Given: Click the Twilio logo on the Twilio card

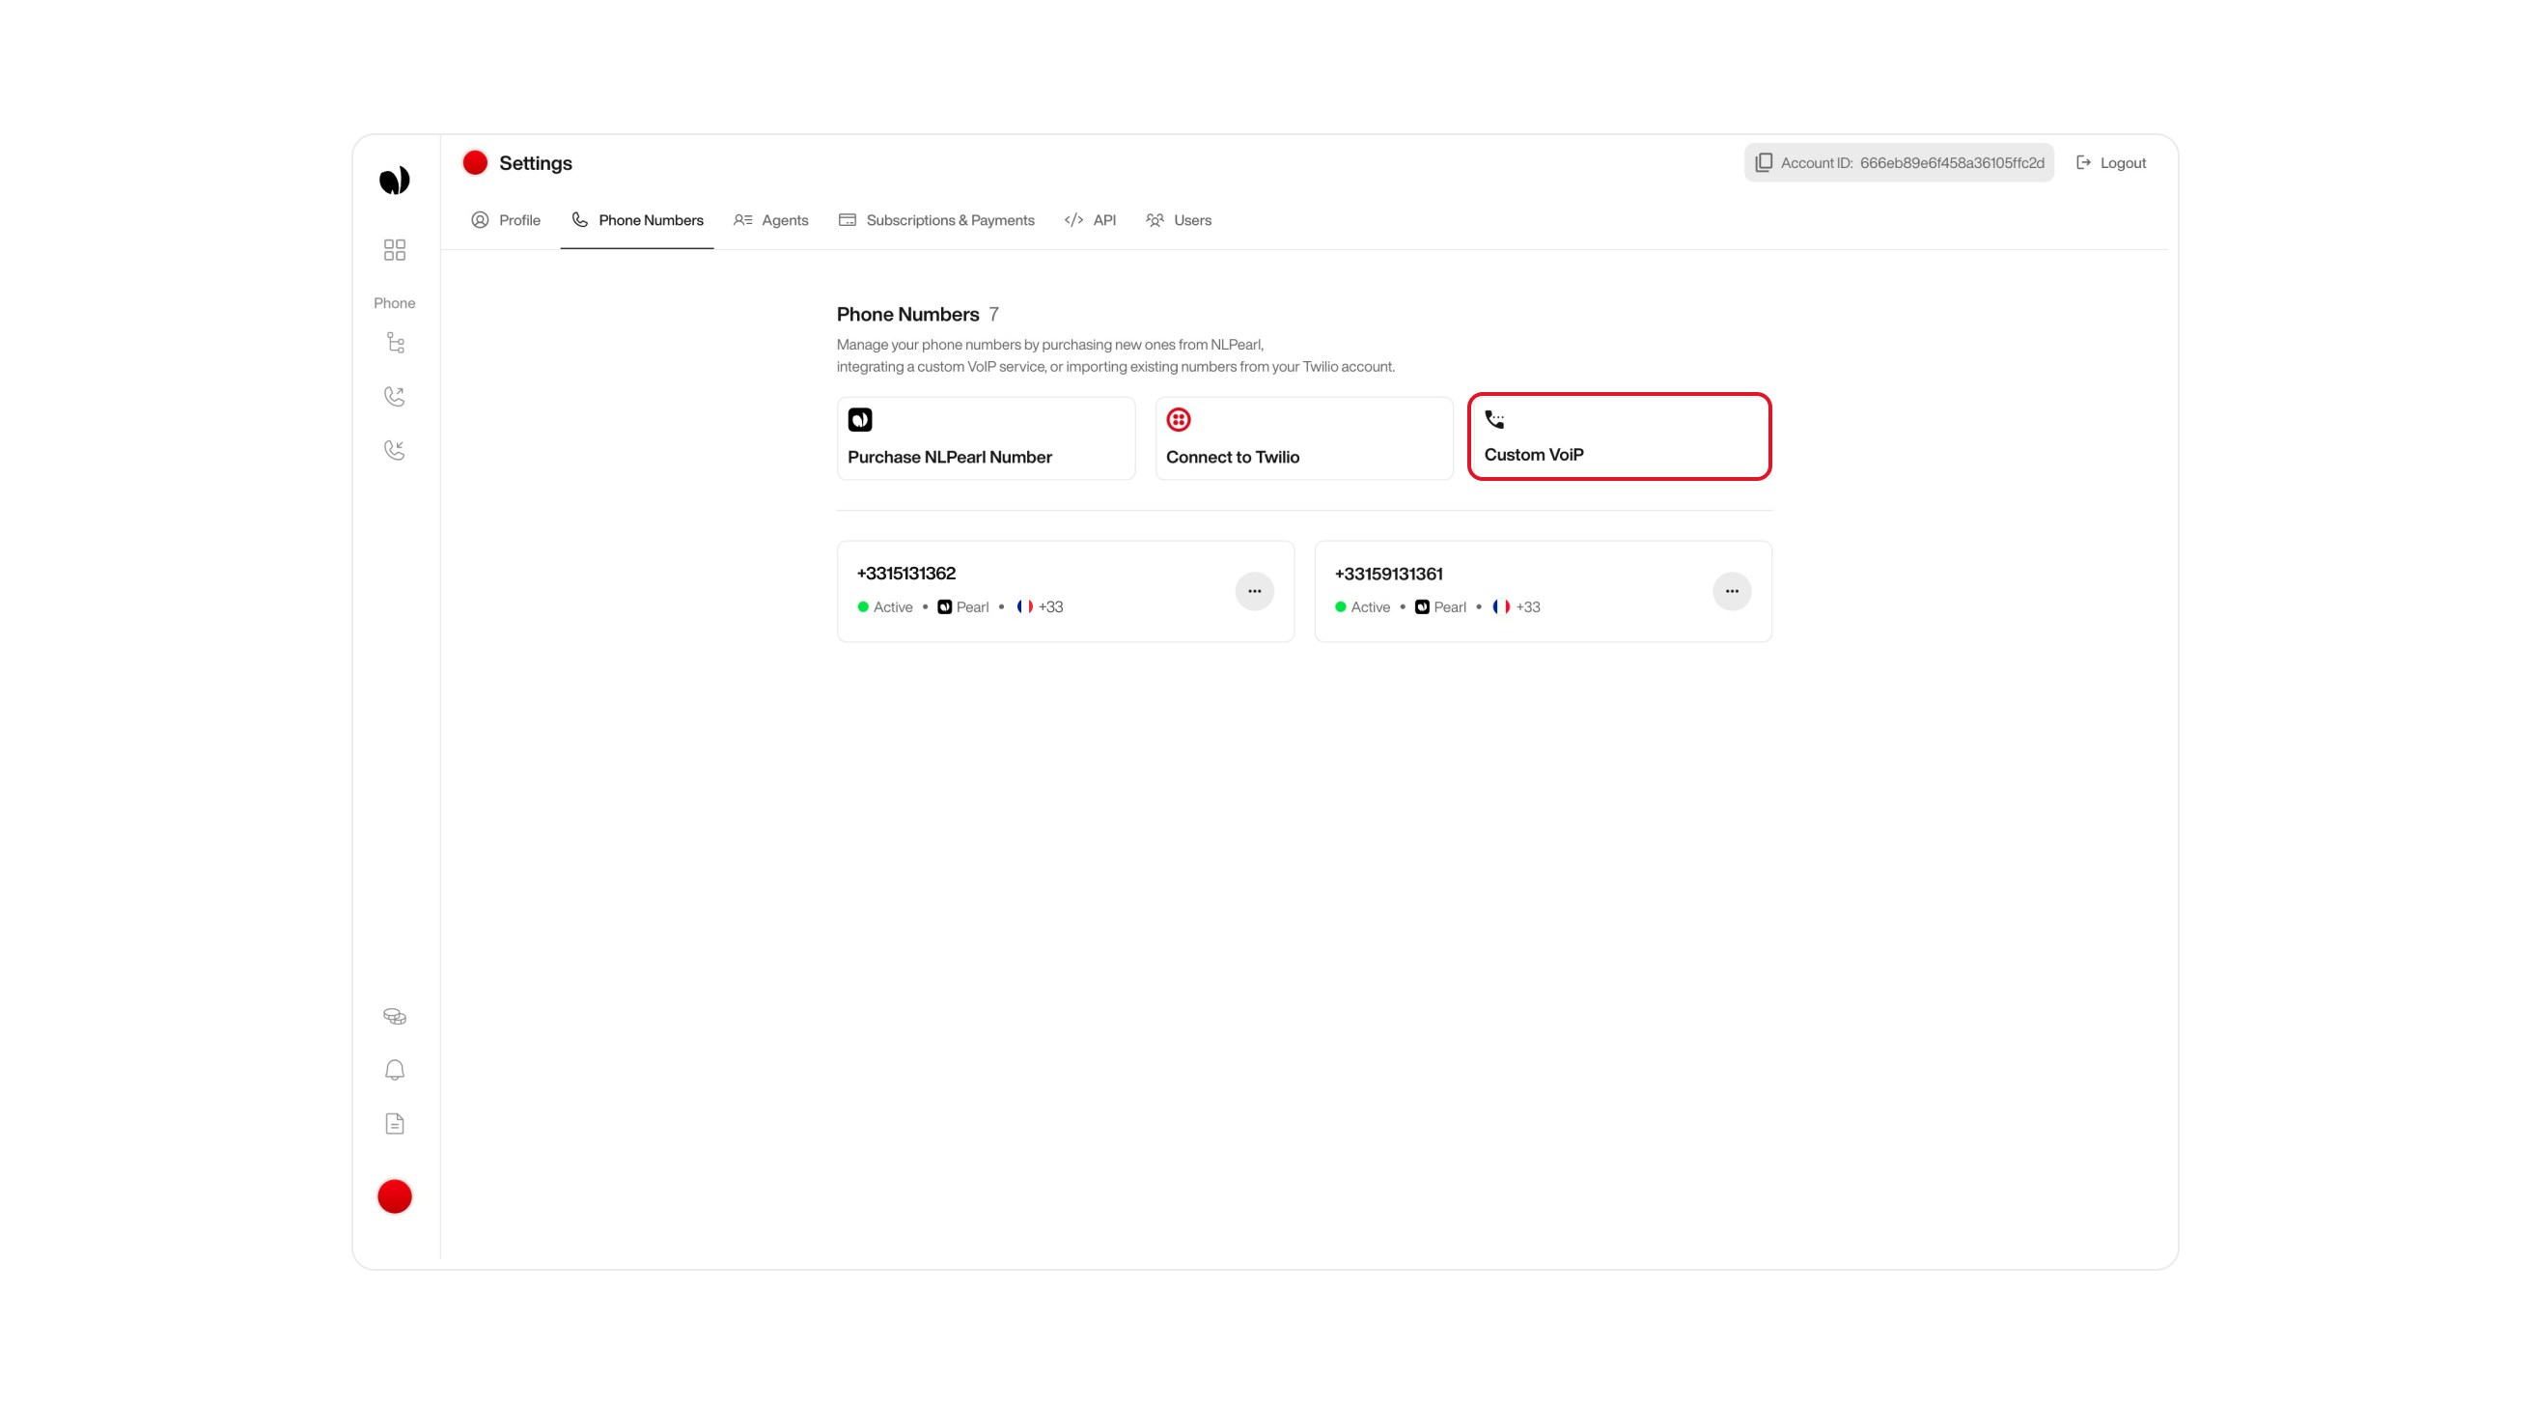Looking at the screenshot, I should 1178,419.
